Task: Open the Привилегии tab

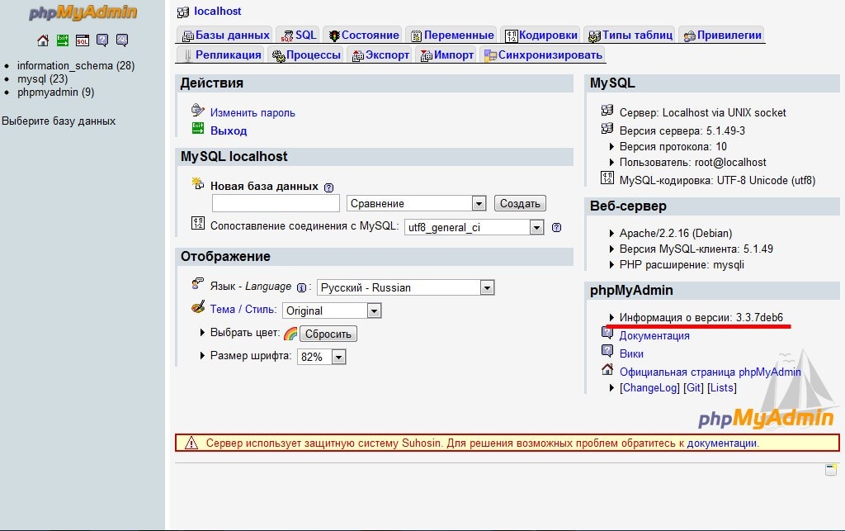Action: pos(721,35)
